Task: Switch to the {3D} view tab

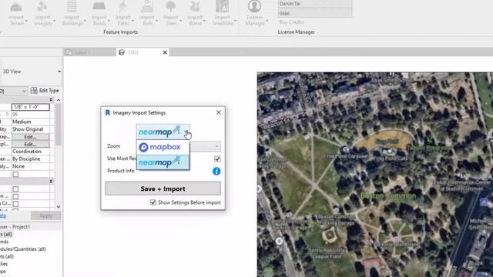Action: [143, 52]
